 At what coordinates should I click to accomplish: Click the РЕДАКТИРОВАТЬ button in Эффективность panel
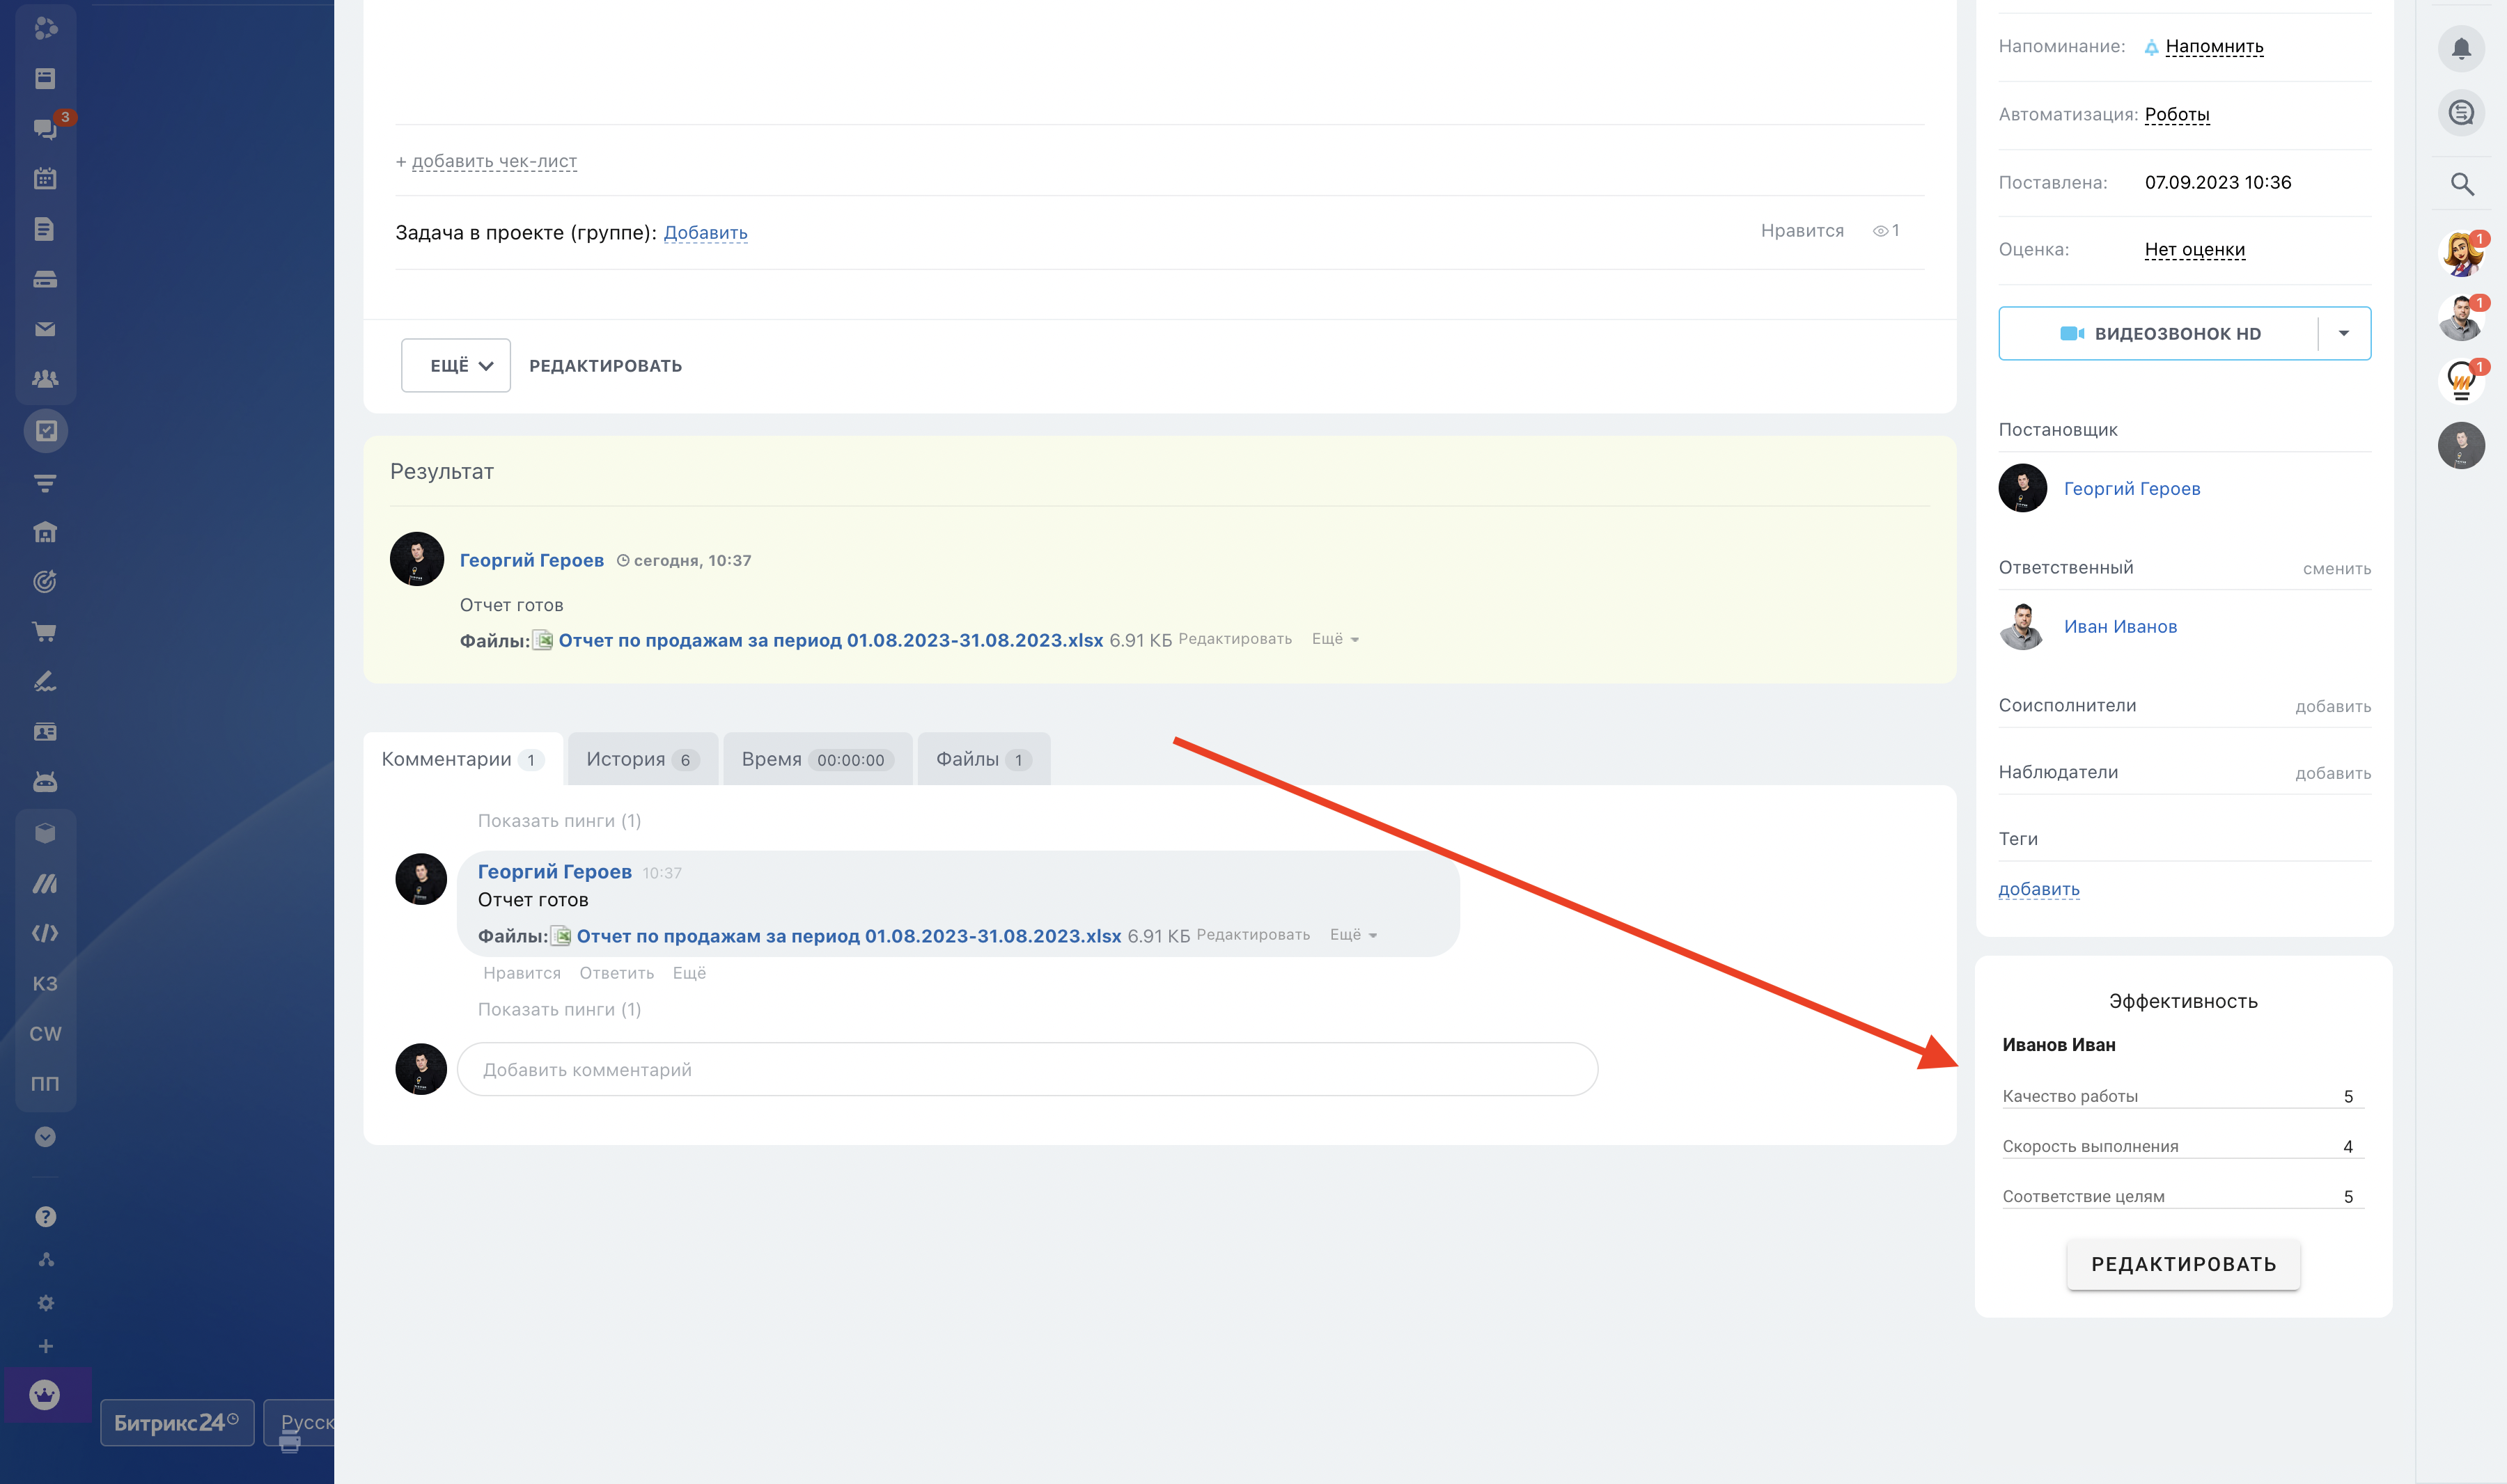pos(2183,1264)
